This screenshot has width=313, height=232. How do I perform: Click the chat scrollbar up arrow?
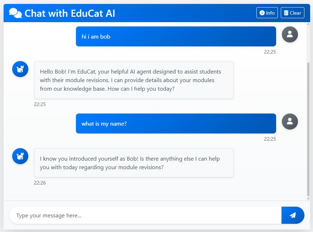pos(308,24)
